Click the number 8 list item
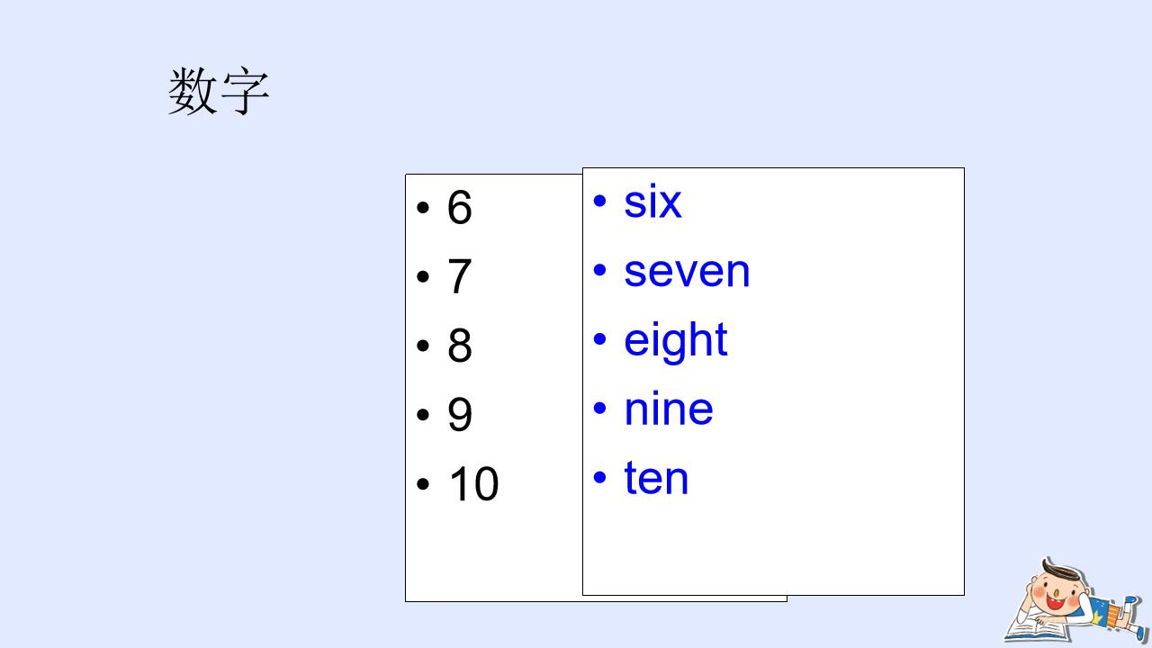This screenshot has width=1152, height=648. pyautogui.click(x=459, y=346)
